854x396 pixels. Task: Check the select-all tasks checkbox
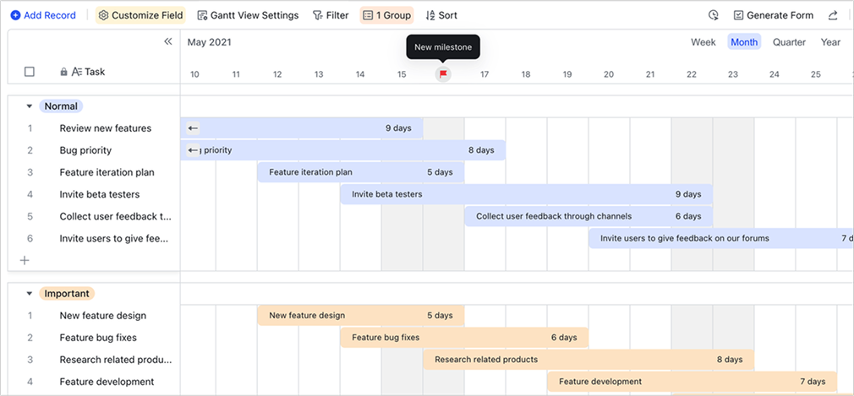[30, 72]
